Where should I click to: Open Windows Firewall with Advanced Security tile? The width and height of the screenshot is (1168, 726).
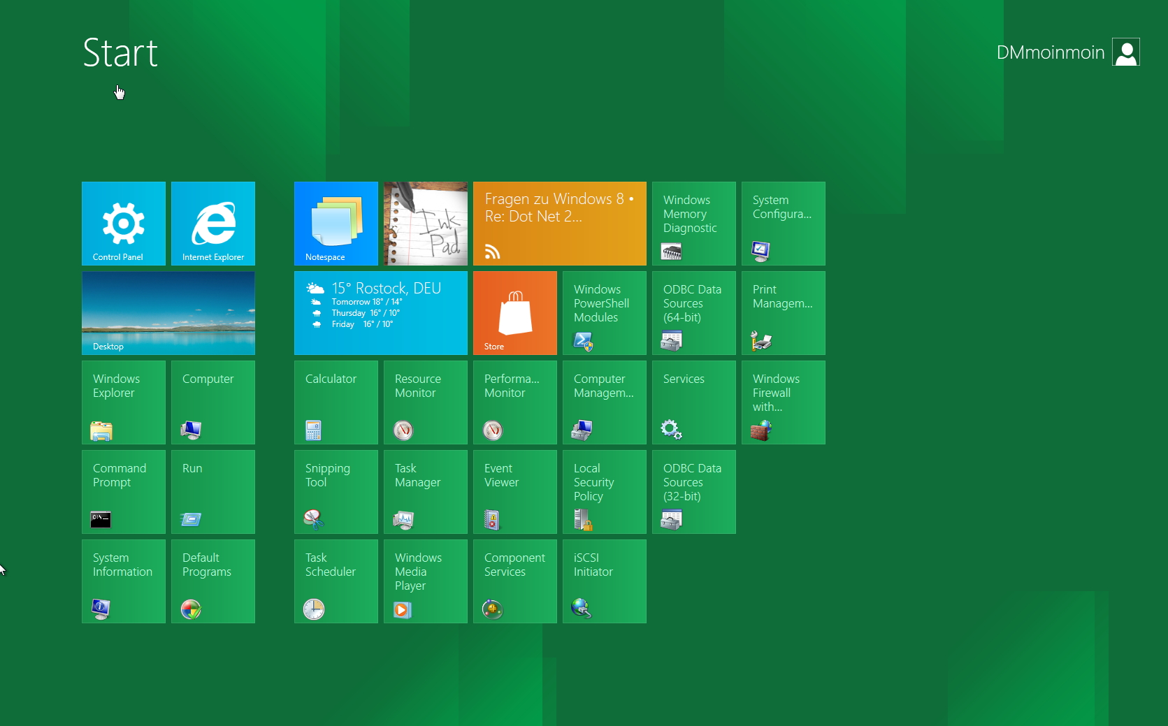pyautogui.click(x=784, y=402)
